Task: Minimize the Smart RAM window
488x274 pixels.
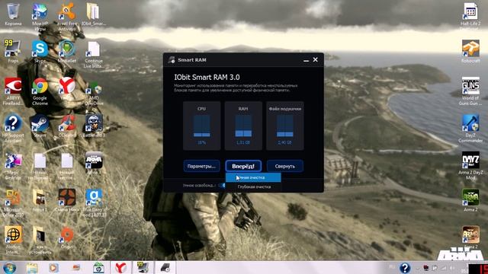Action: coord(307,60)
